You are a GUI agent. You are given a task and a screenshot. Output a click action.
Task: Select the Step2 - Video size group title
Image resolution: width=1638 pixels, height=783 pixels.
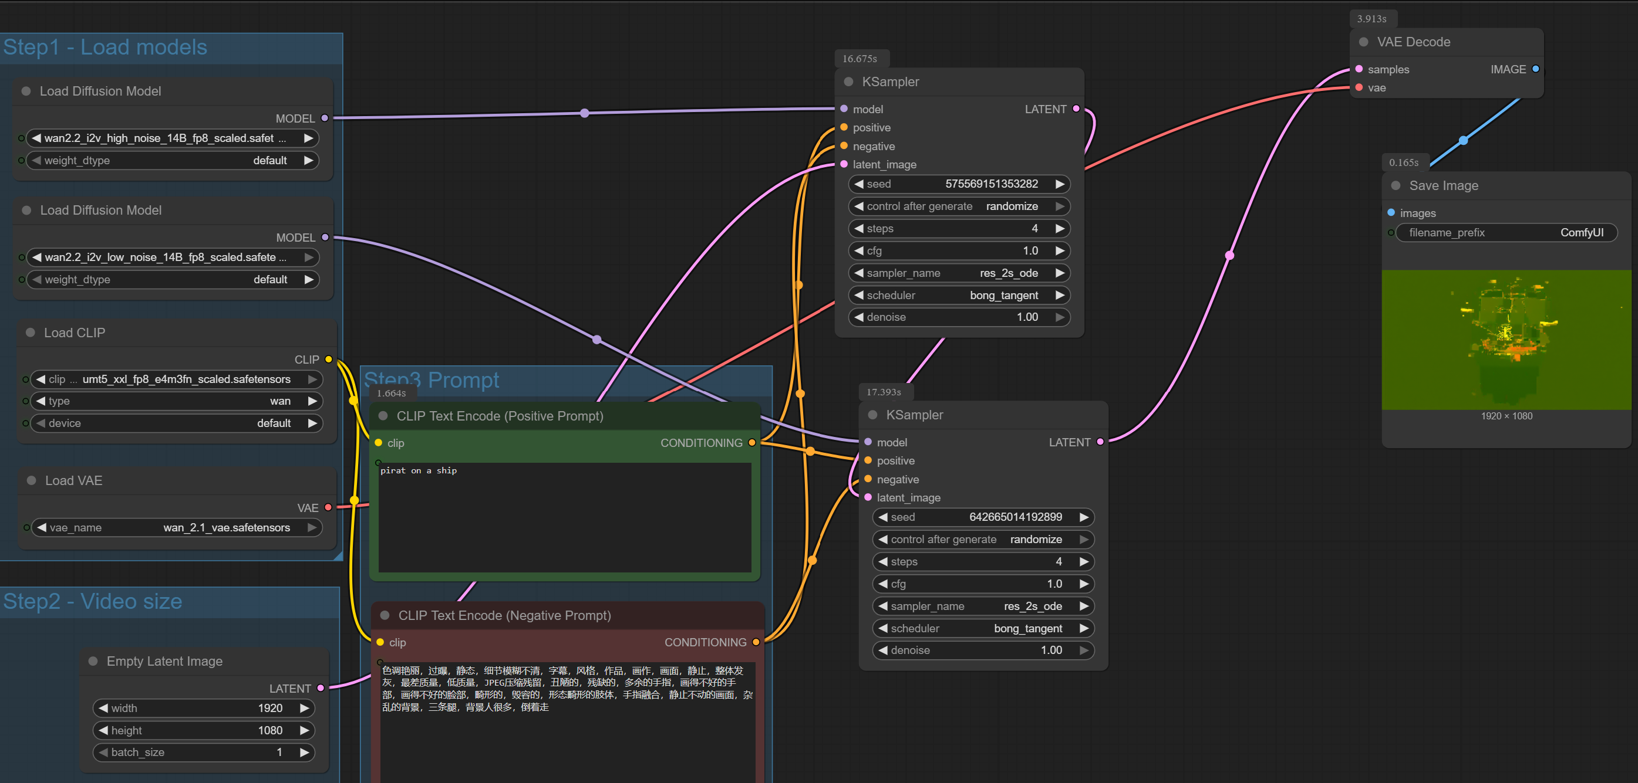tap(93, 601)
